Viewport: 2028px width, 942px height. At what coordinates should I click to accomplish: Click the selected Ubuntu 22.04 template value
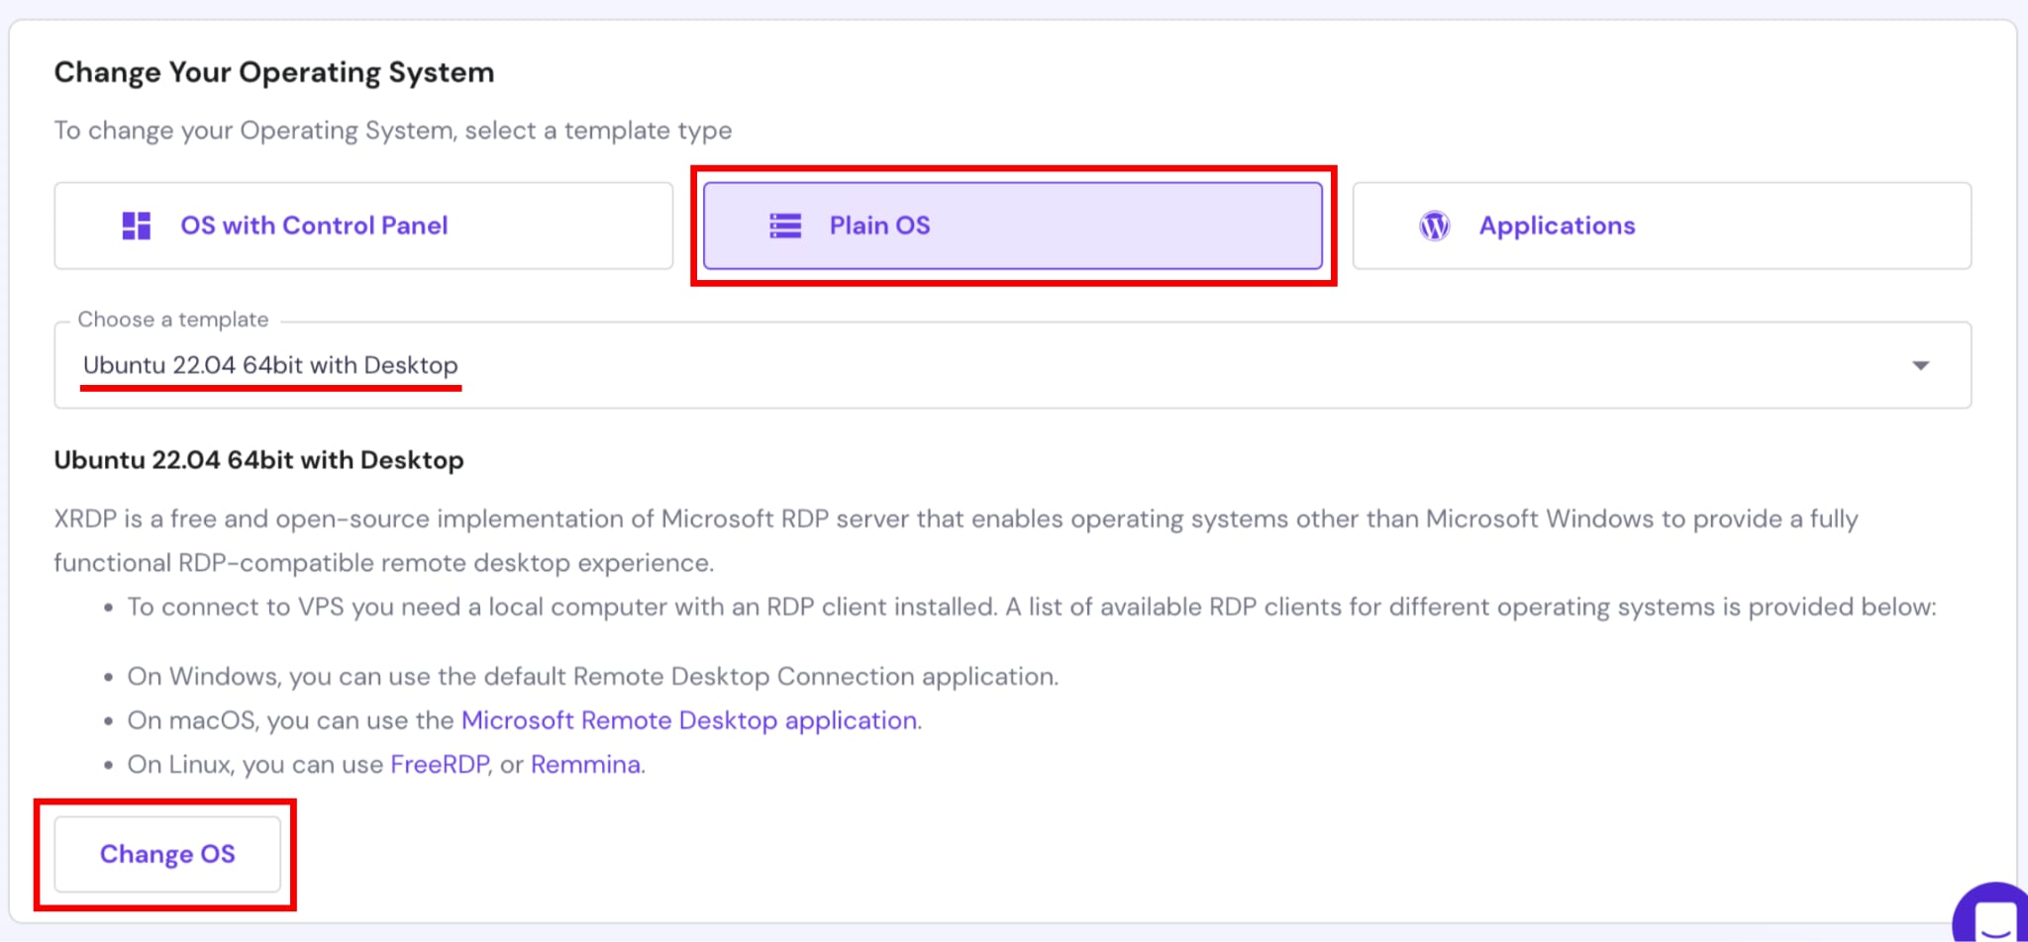tap(270, 365)
